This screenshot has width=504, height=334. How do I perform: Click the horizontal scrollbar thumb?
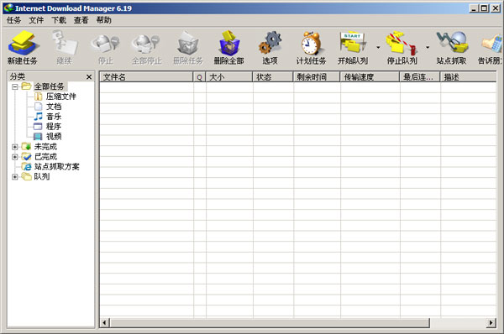click(x=270, y=323)
